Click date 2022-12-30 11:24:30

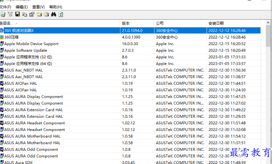click(227, 90)
